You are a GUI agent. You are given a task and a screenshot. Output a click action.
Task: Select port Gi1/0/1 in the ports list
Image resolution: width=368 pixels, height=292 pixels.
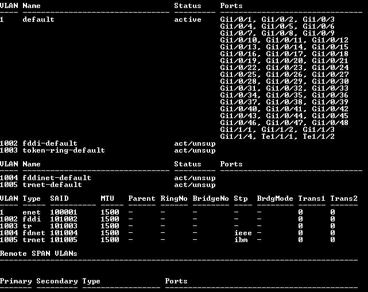(236, 20)
